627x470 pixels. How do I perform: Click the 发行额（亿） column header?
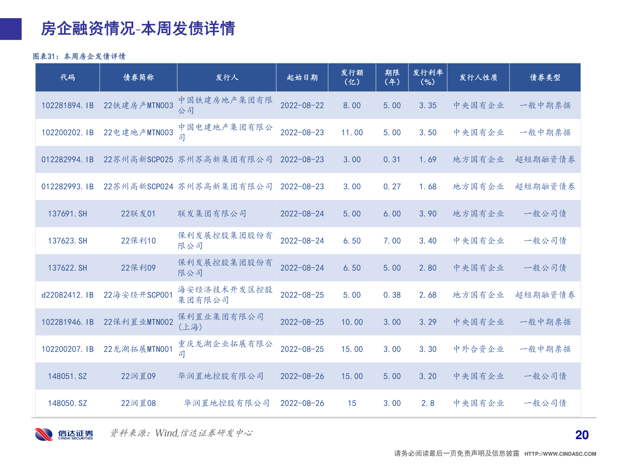tap(352, 77)
